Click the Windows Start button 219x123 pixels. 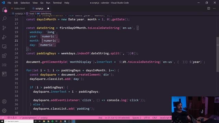pos(2,121)
